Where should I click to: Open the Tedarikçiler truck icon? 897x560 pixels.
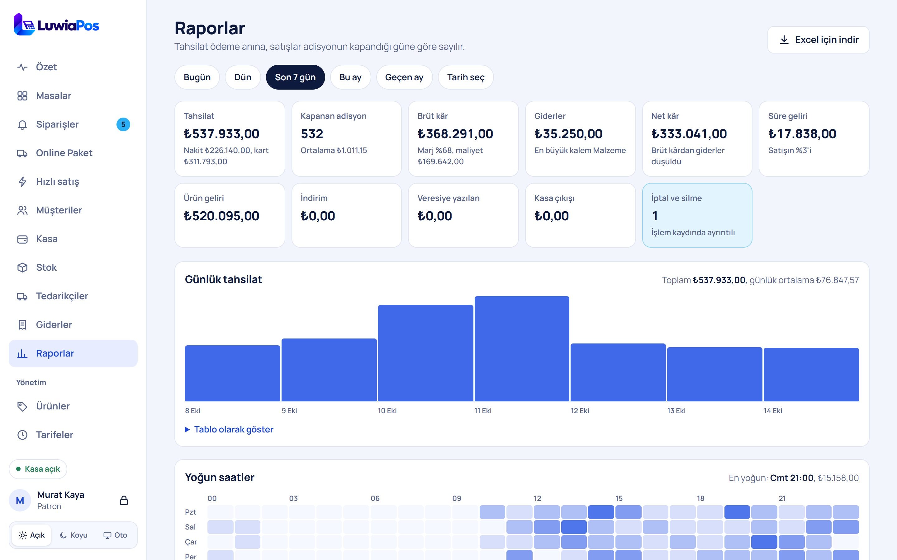tap(22, 296)
